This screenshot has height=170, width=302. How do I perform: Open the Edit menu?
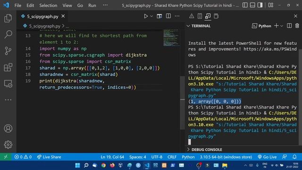click(30, 5)
